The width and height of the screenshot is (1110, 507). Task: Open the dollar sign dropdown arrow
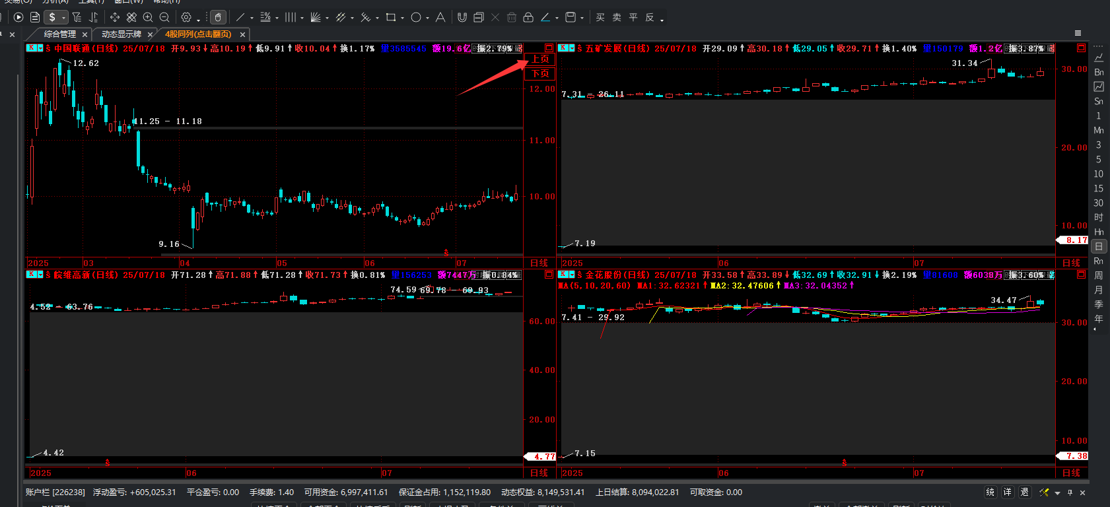(x=63, y=18)
